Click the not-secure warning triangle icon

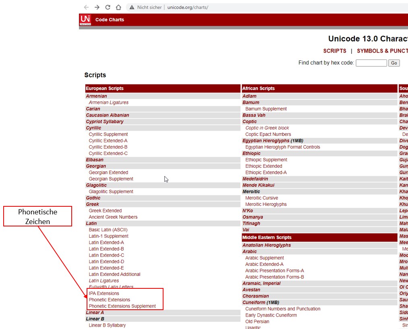131,7
